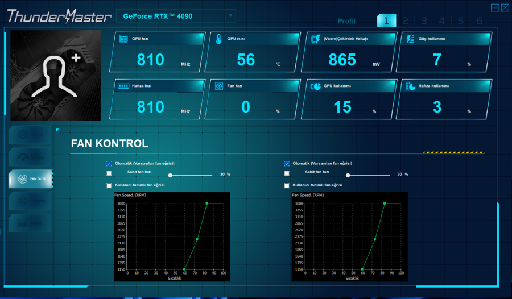
Task: Select the Fan Duty sidebar page
Action: point(30,178)
